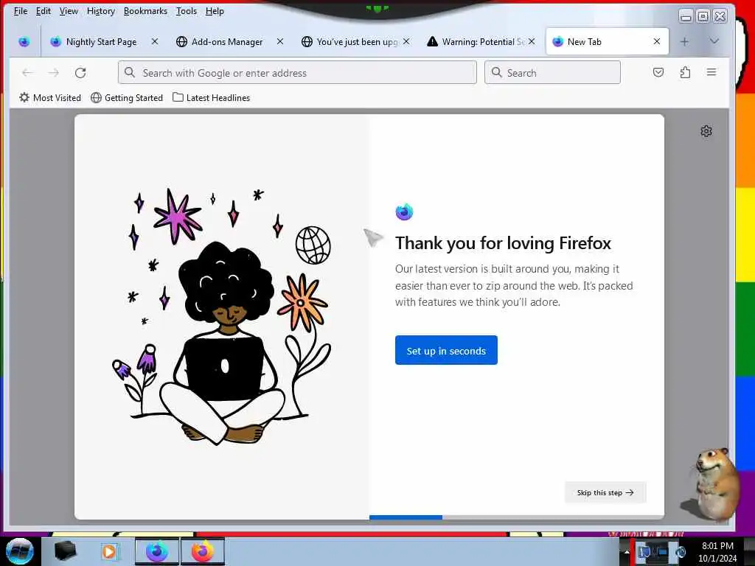Image resolution: width=755 pixels, height=566 pixels.
Task: Show hidden system tray icons
Action: point(627,553)
